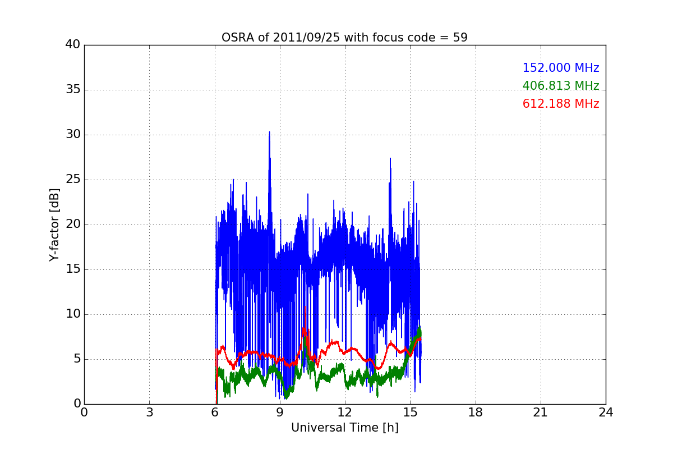Screen dimensions: 673x449
Task: Click y-axis tick label 25
Action: pyautogui.click(x=73, y=180)
